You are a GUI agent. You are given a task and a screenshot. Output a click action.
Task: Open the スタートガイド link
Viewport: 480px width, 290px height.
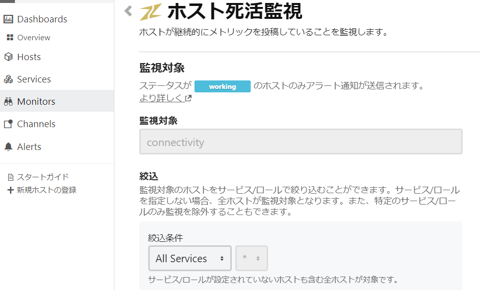43,177
